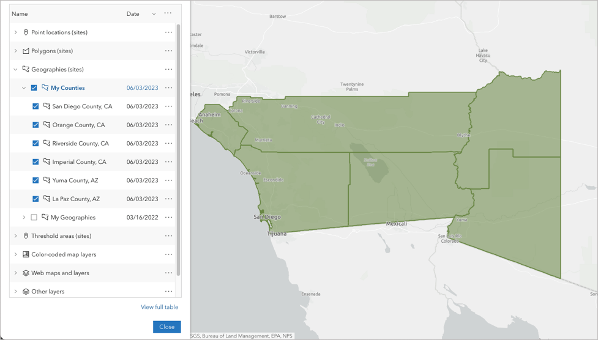Click the Polygons (sites) shape icon

point(26,51)
